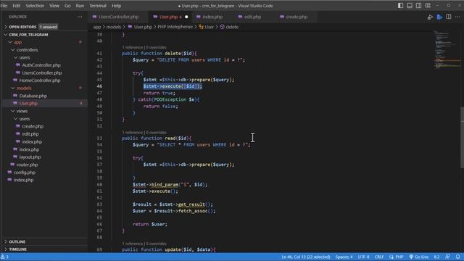Viewport: 464px width, 261px height.
Task: Open the Run menu
Action: (80, 6)
